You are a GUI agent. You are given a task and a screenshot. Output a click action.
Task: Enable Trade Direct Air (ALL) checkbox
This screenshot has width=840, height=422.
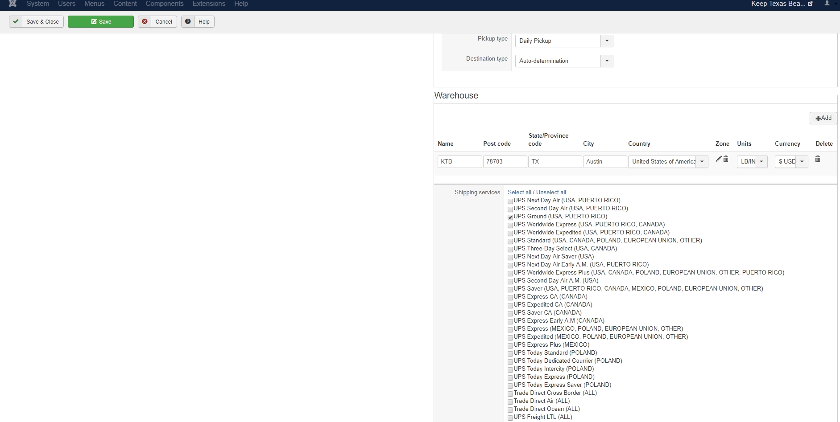point(510,402)
